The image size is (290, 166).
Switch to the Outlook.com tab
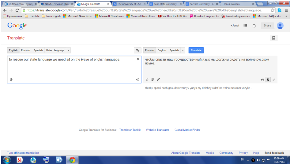20,4
